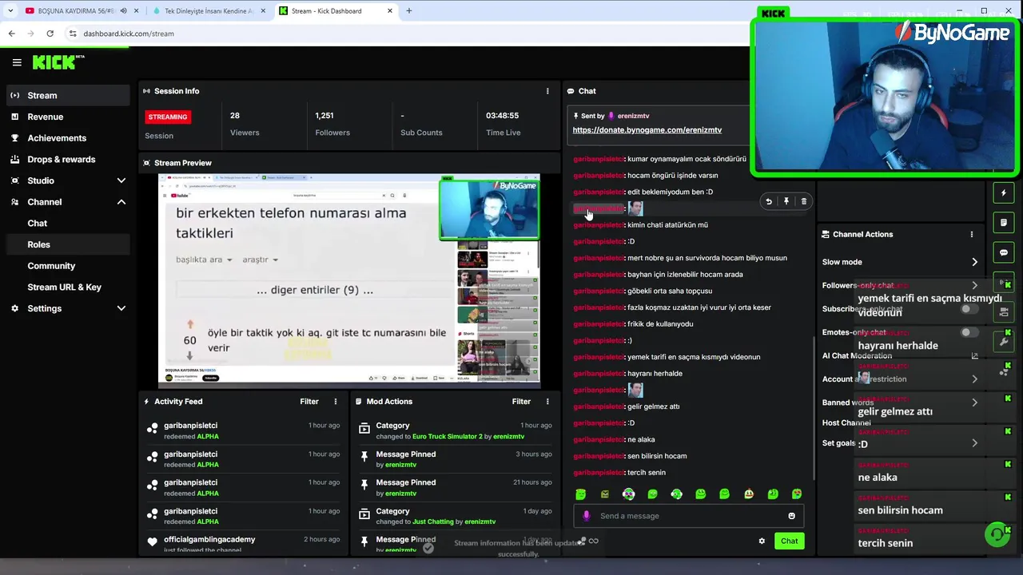This screenshot has height=575, width=1023.
Task: Open Stream URL & Key page
Action: click(x=67, y=287)
